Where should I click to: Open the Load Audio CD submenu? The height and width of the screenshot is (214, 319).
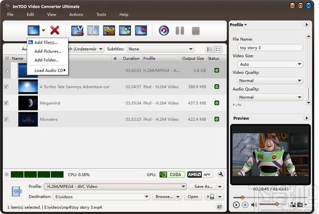(47, 70)
